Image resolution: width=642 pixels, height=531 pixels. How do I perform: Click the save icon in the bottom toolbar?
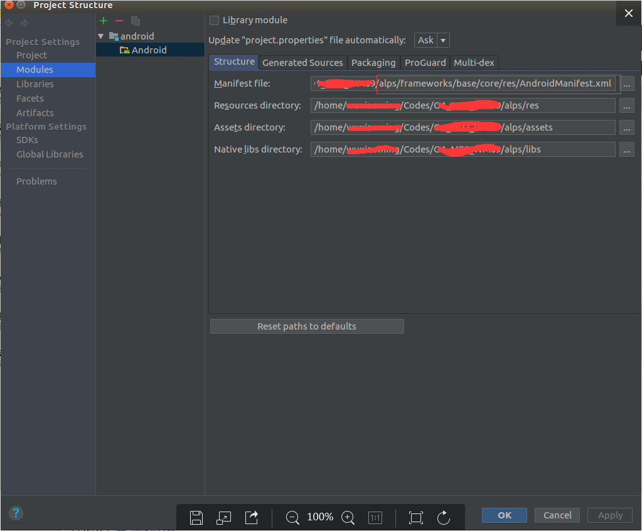196,517
